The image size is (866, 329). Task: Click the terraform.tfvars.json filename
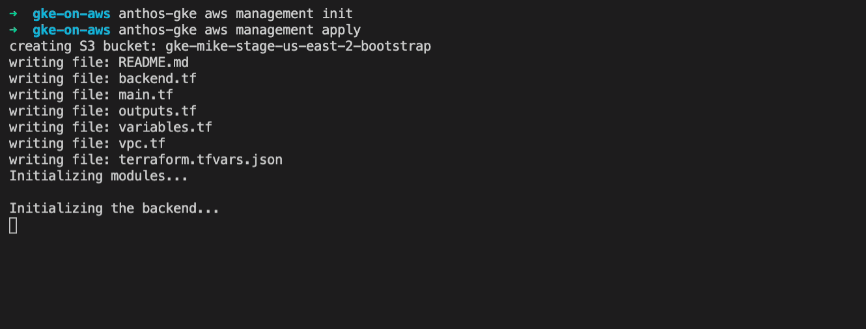coord(201,160)
